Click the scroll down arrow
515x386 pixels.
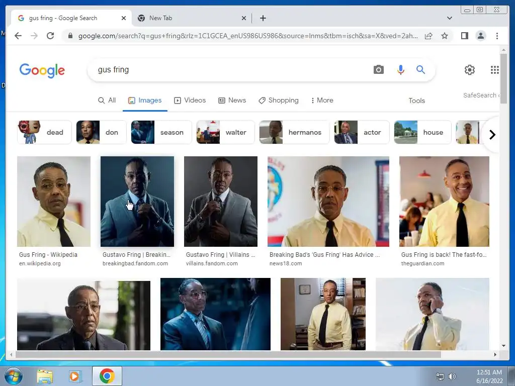click(x=503, y=346)
